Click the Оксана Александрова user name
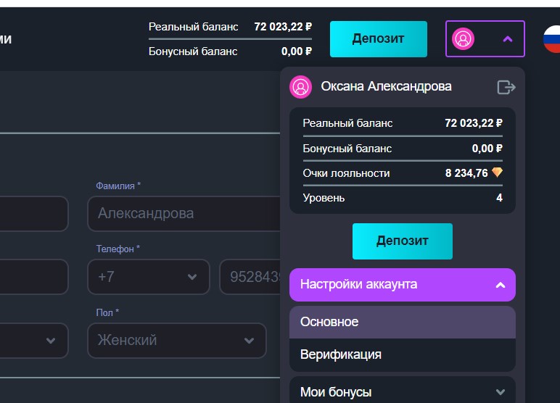This screenshot has width=560, height=403. point(386,86)
